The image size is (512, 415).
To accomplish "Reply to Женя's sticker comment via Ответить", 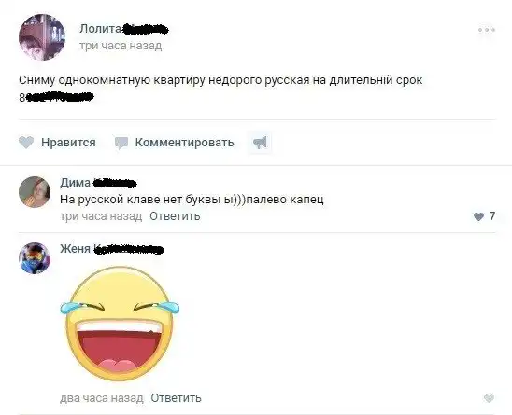I will [176, 398].
